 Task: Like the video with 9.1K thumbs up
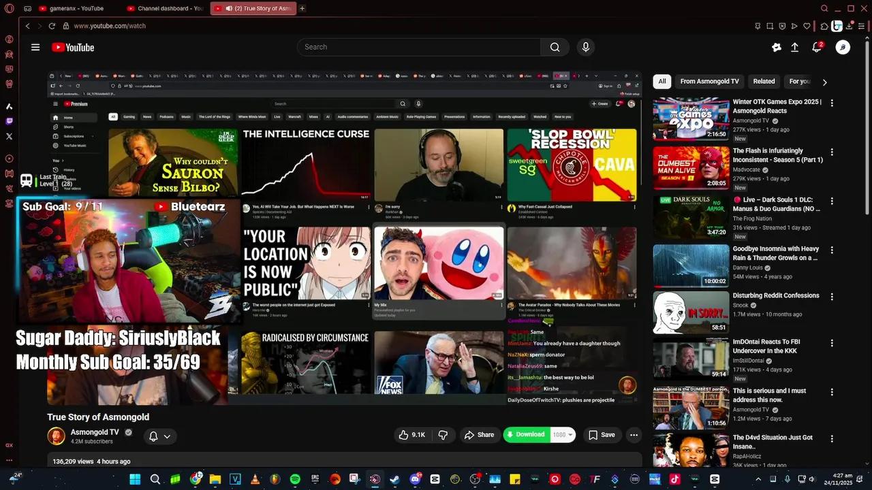point(412,435)
